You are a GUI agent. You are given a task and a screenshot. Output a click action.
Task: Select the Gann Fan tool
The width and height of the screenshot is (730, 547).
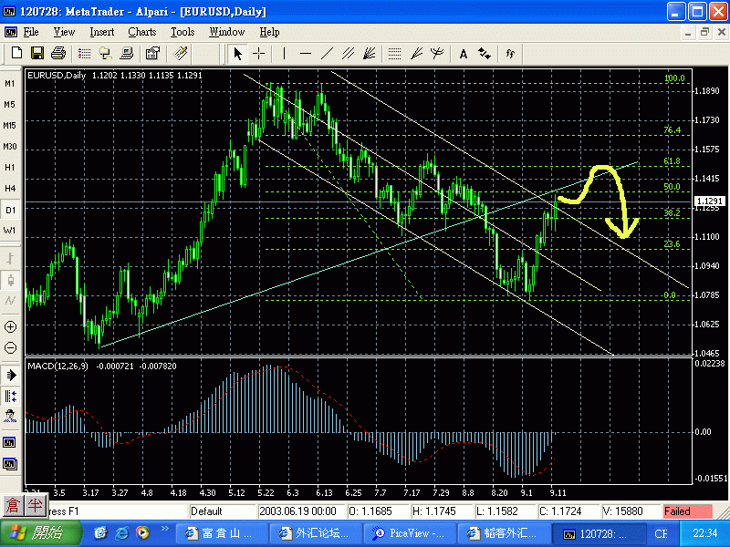[x=370, y=54]
